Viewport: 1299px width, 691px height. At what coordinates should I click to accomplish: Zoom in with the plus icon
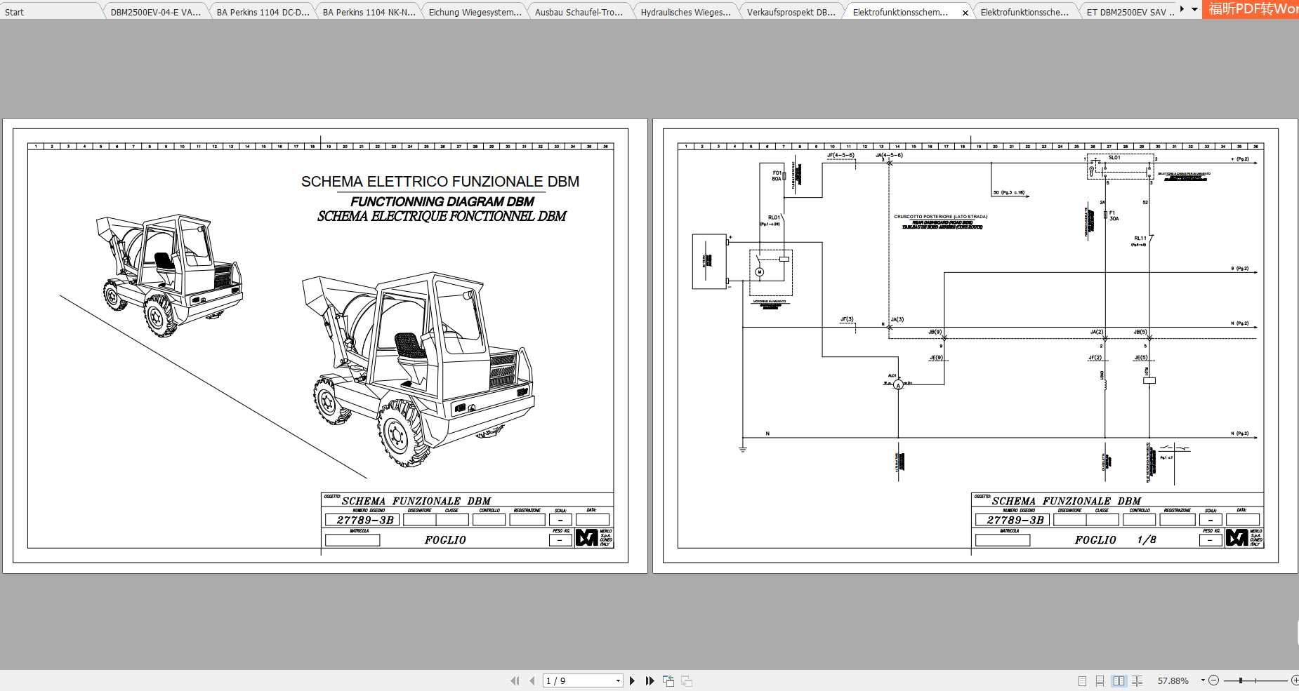click(1294, 680)
